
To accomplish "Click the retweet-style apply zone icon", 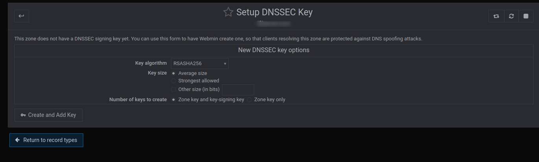I will [496, 16].
